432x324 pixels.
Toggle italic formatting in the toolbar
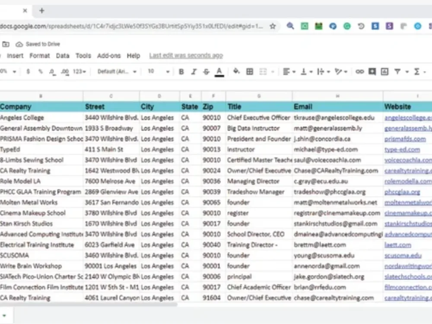click(x=194, y=72)
